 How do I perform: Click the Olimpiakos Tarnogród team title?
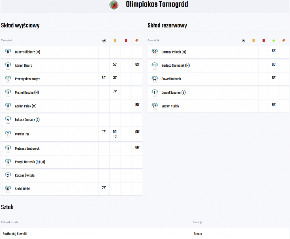point(157,4)
